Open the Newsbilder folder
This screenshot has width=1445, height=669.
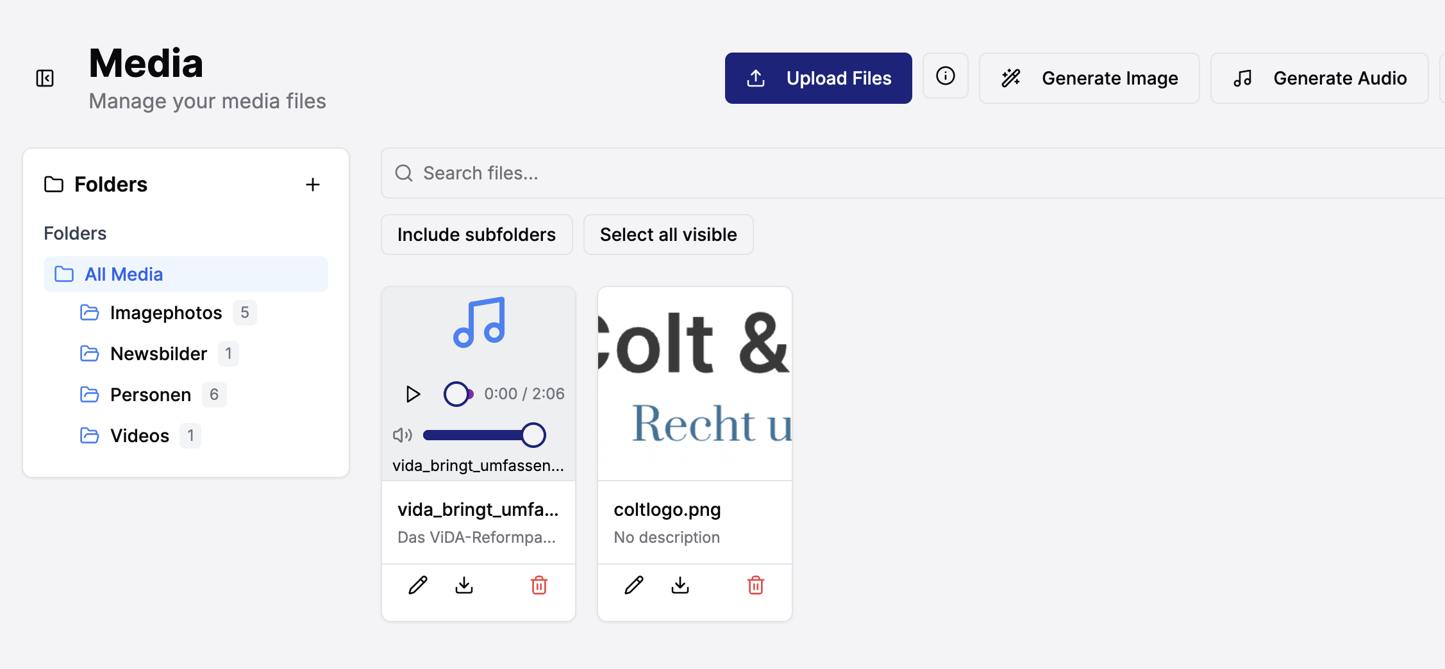pos(158,354)
